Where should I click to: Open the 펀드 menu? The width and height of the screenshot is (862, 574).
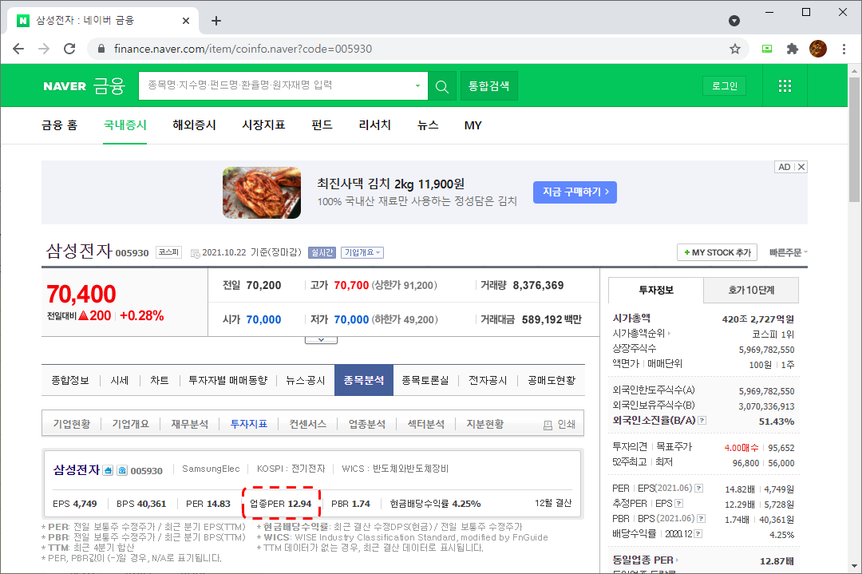(322, 125)
